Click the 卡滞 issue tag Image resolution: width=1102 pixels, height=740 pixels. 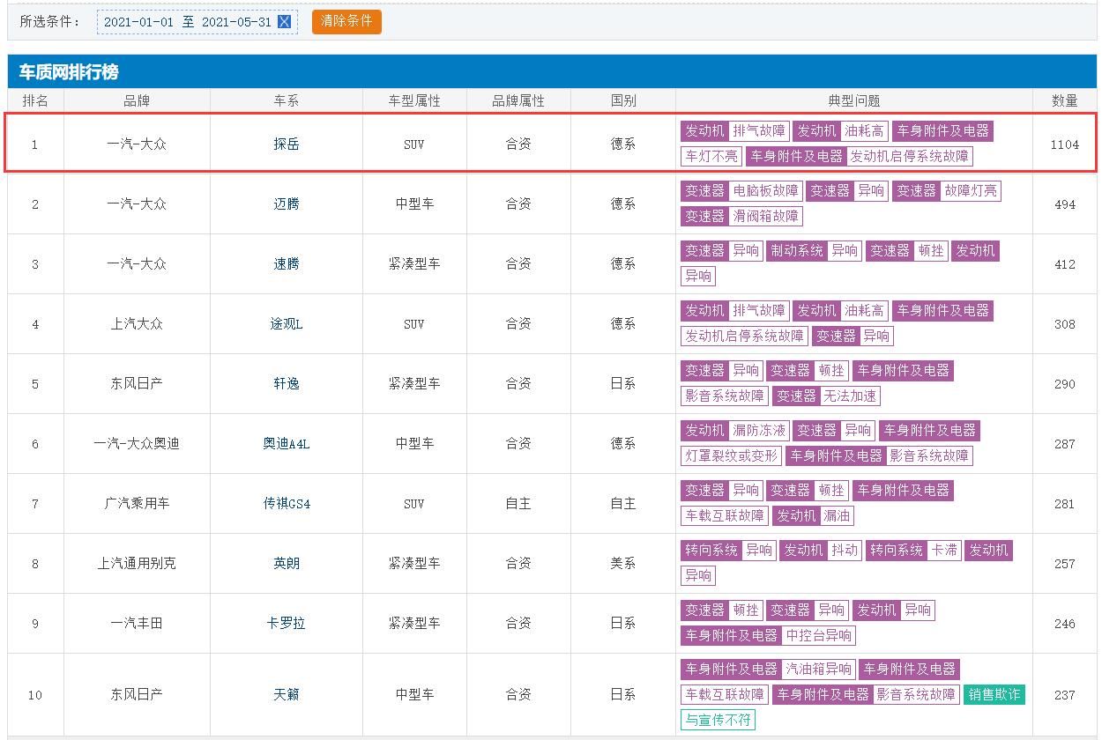point(943,551)
